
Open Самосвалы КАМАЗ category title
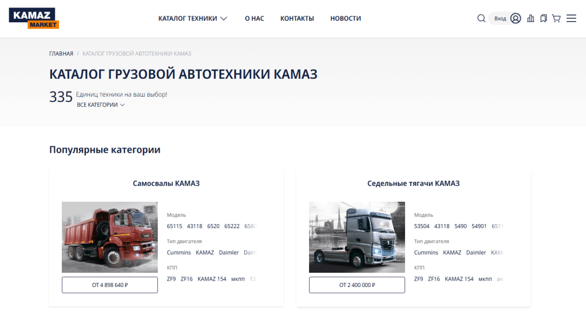[167, 184]
